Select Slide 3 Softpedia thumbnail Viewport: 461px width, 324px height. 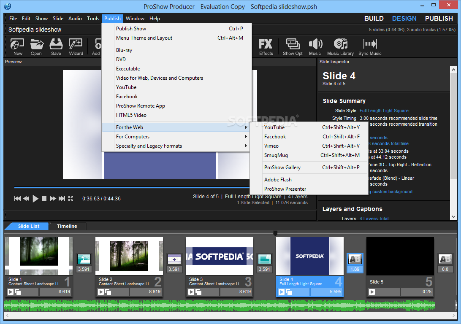pyautogui.click(x=220, y=256)
